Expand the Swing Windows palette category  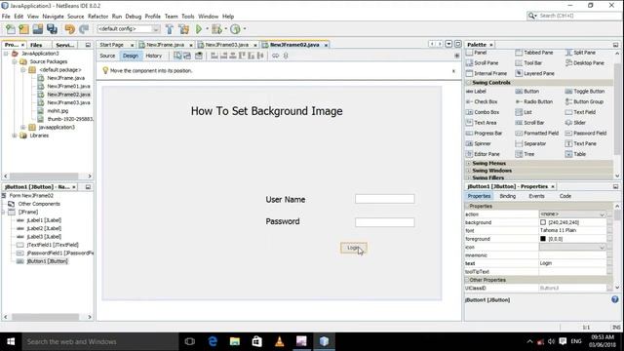[x=468, y=171]
